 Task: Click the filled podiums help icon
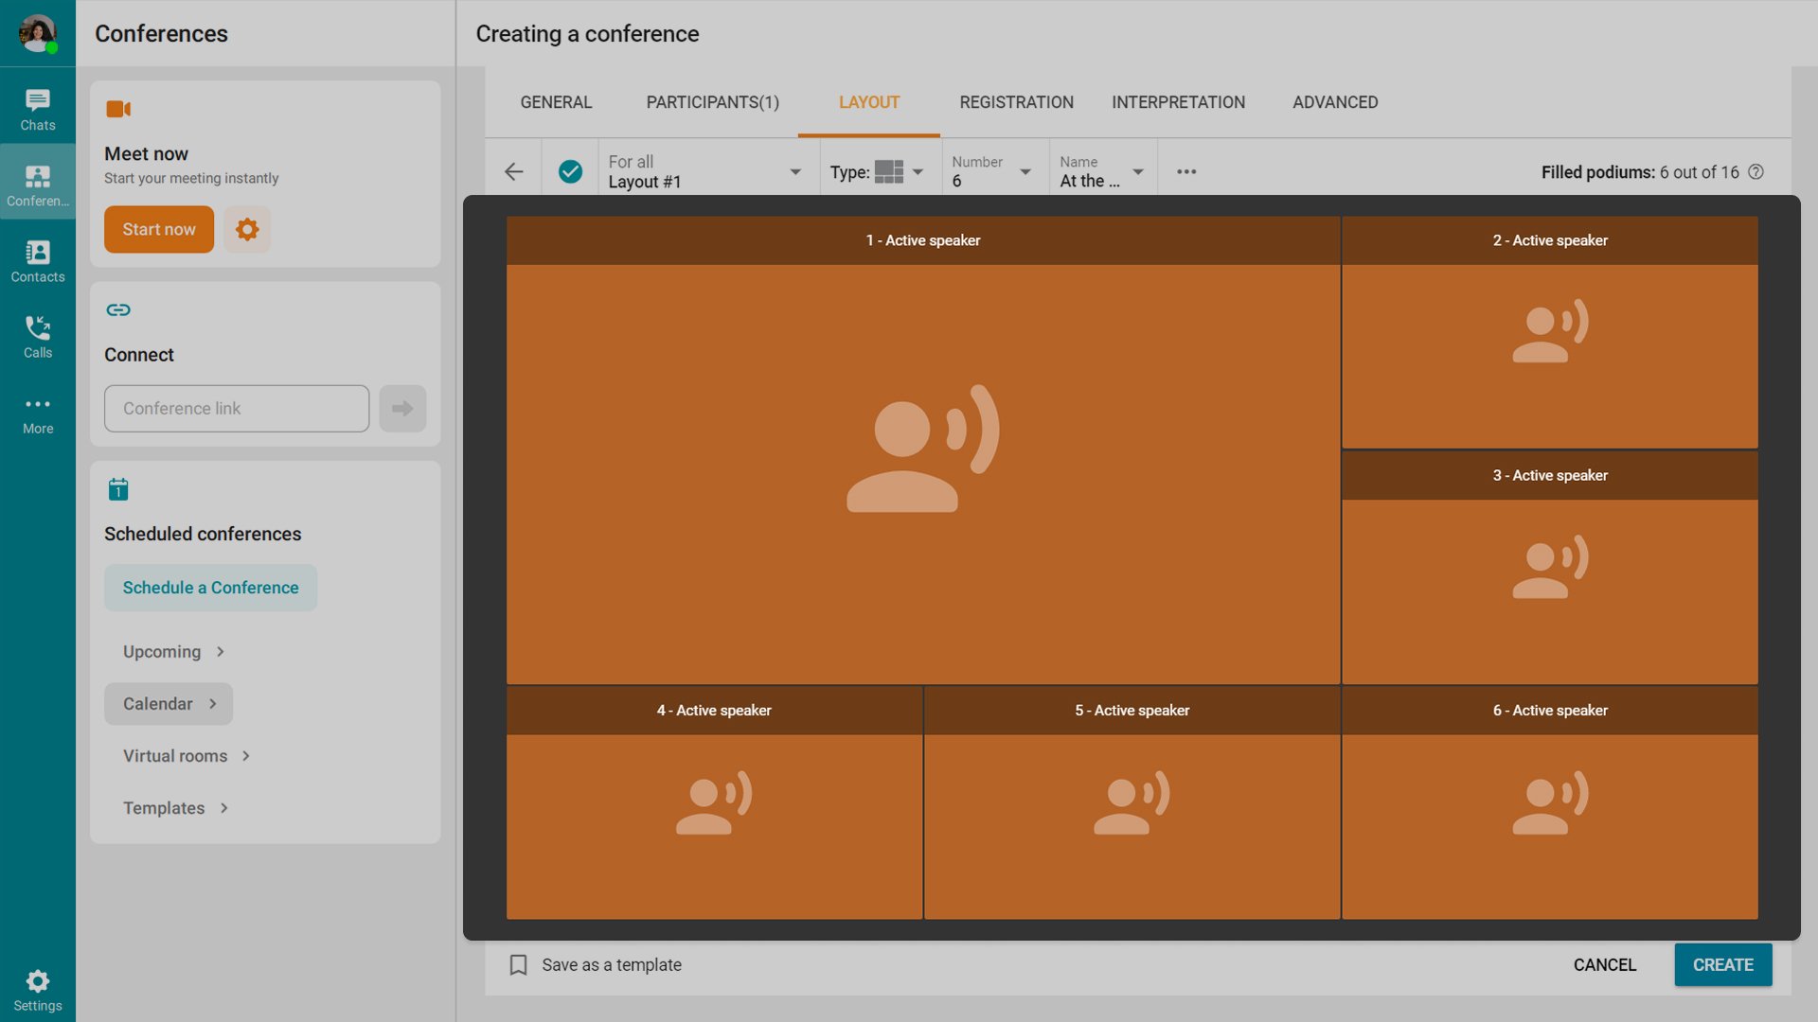(x=1756, y=171)
